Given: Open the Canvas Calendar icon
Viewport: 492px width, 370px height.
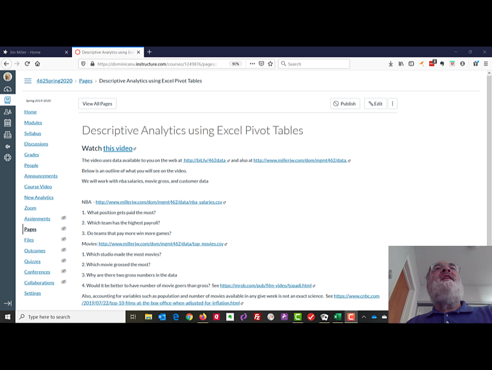Looking at the screenshot, I should [x=8, y=123].
